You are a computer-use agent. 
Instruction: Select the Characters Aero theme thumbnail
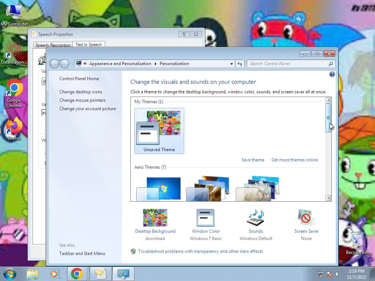(257, 189)
